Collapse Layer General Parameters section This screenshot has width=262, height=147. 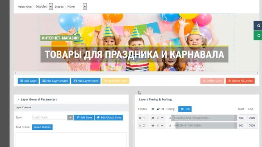[x=18, y=100]
